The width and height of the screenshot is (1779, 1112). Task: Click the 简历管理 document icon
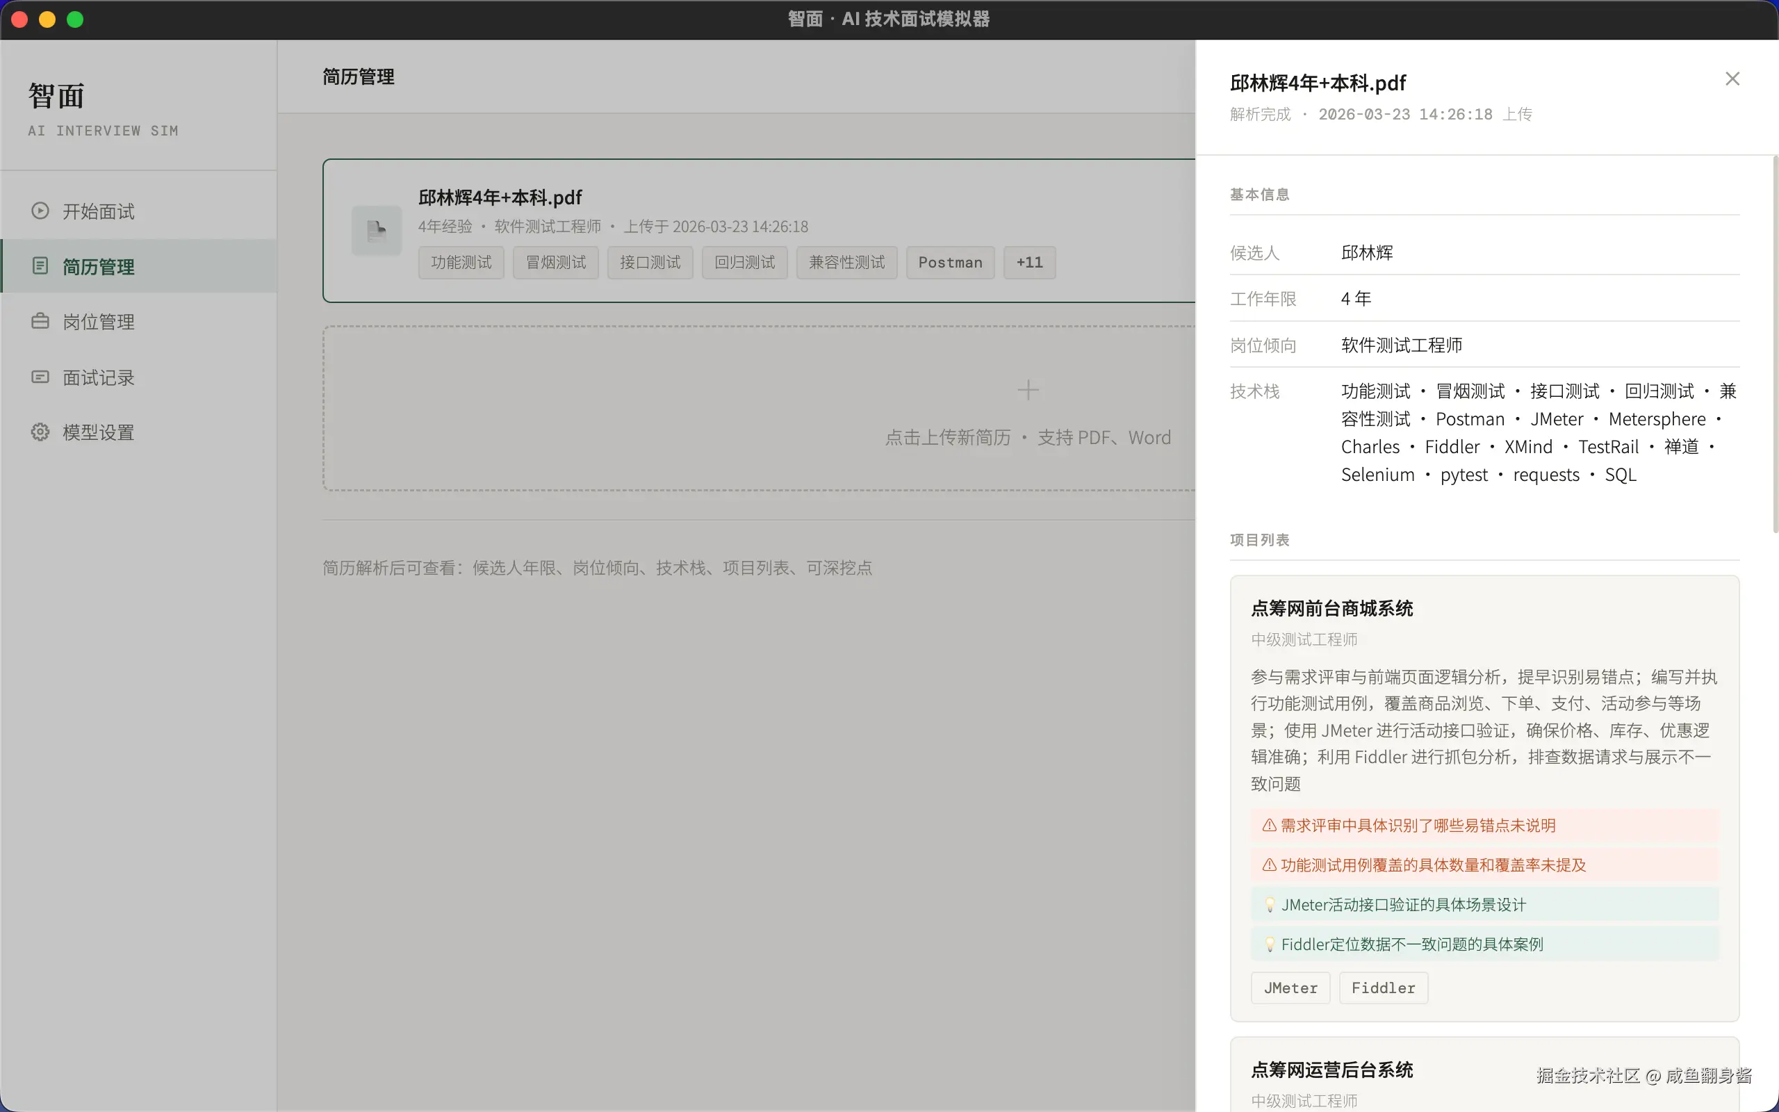[39, 266]
